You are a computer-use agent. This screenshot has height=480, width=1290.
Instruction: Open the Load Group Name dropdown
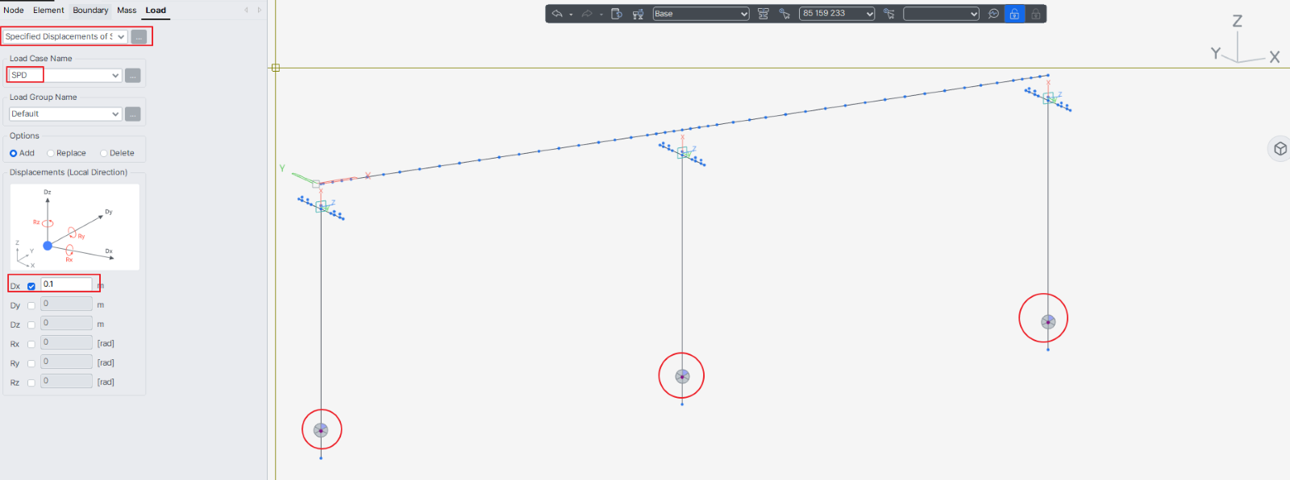point(64,114)
